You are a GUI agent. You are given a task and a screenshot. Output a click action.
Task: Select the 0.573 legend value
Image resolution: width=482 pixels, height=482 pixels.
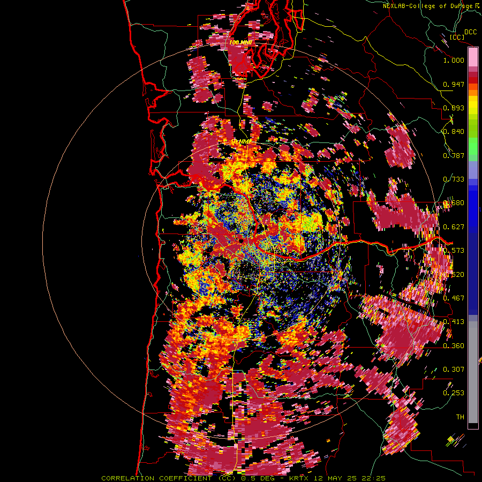(x=454, y=251)
